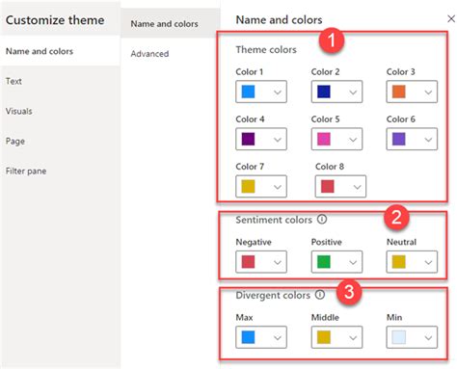Open the Color 2 dropdown chevron

[x=353, y=92]
